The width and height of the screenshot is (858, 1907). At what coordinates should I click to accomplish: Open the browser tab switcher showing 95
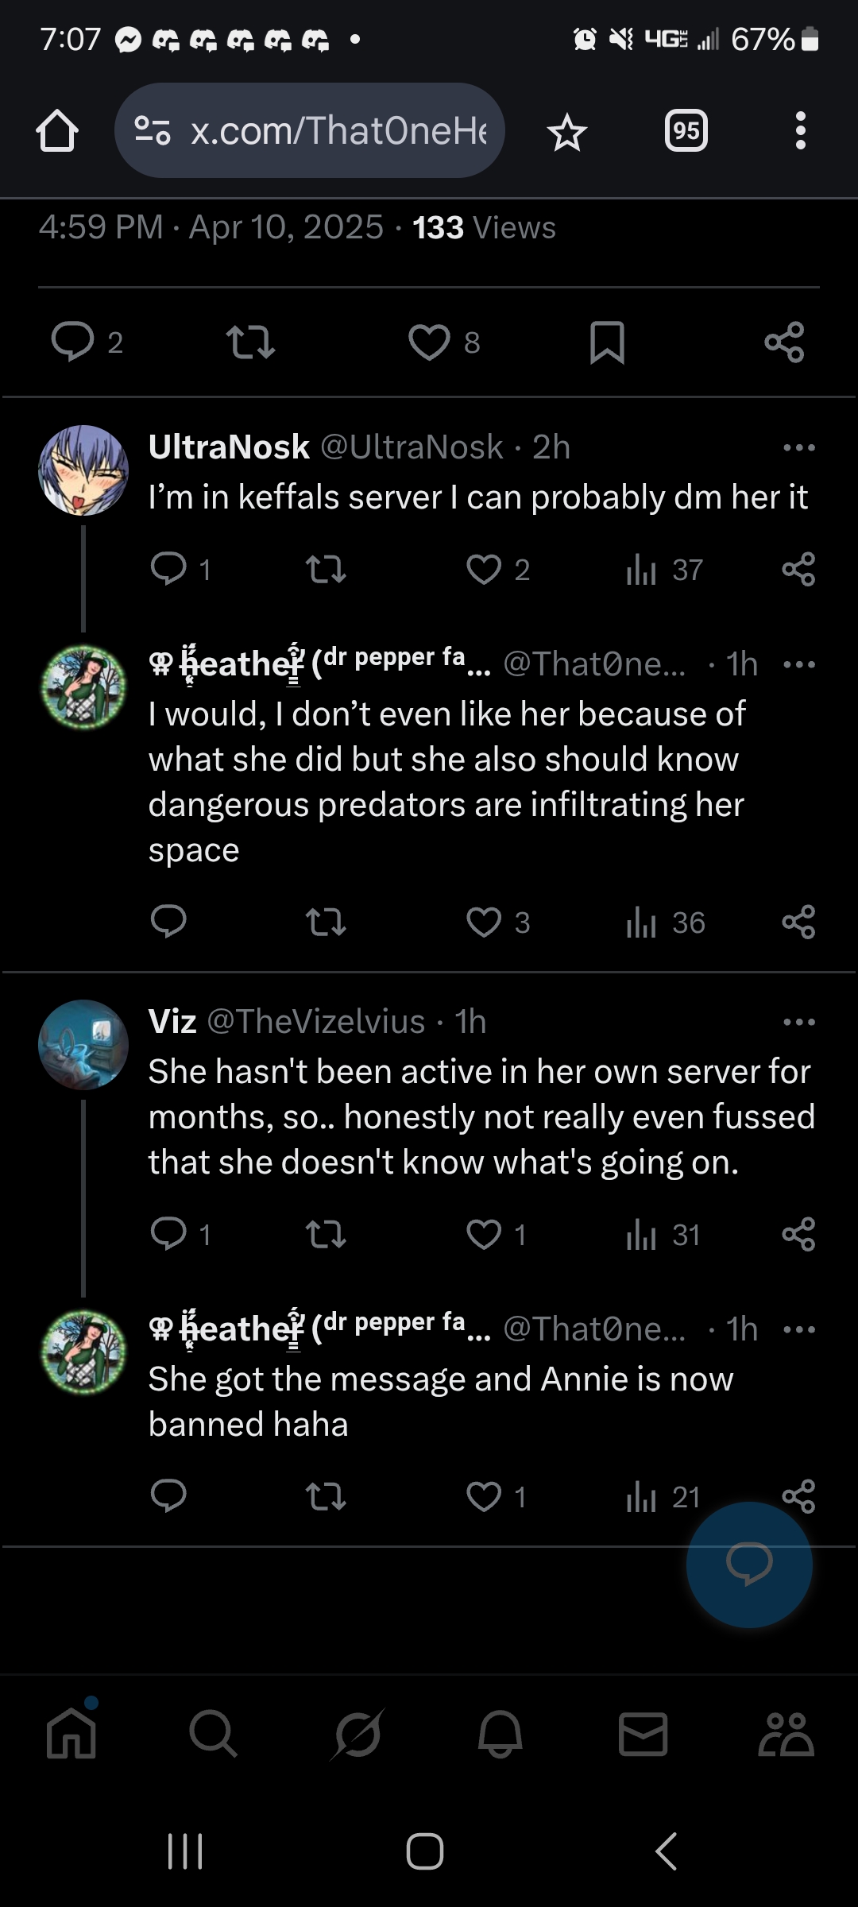686,130
